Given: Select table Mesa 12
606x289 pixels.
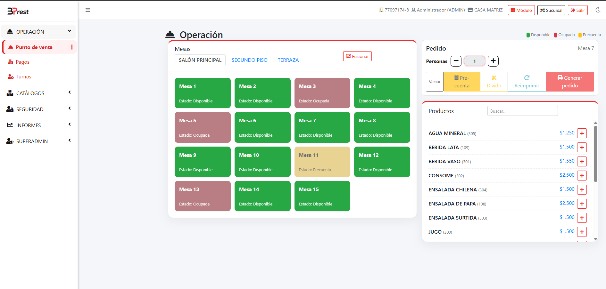Looking at the screenshot, I should 382,162.
